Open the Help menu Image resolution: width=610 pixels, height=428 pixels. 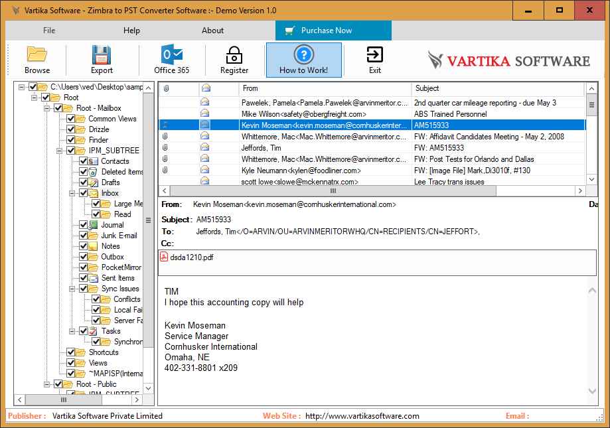[x=131, y=31]
